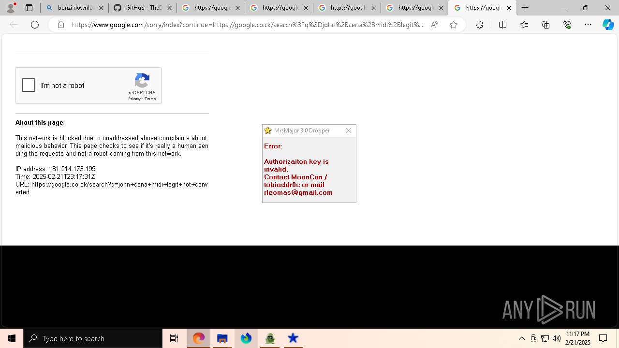Open the Windows Start menu
The width and height of the screenshot is (619, 348).
12,338
